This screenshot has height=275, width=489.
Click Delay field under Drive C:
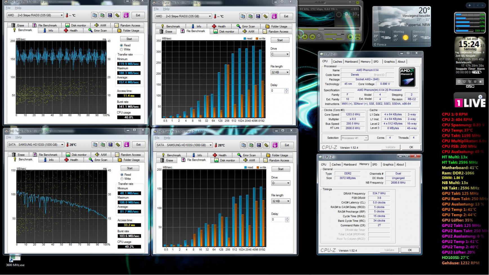(277, 91)
